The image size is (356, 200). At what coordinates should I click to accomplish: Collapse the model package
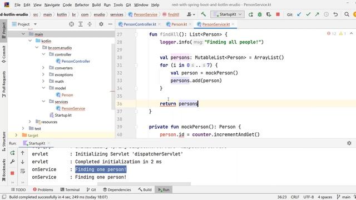point(43,88)
